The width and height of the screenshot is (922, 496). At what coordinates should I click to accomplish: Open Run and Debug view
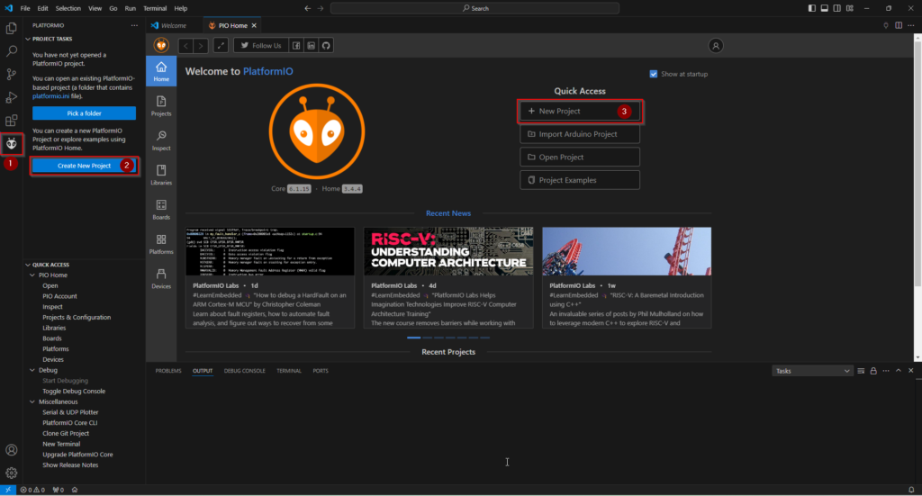tap(11, 97)
